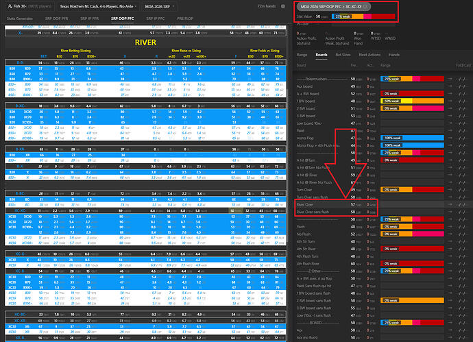Open the Texas Hold'em NL Cash game type dropdown
The width and height of the screenshot is (473, 342).
click(x=98, y=6)
